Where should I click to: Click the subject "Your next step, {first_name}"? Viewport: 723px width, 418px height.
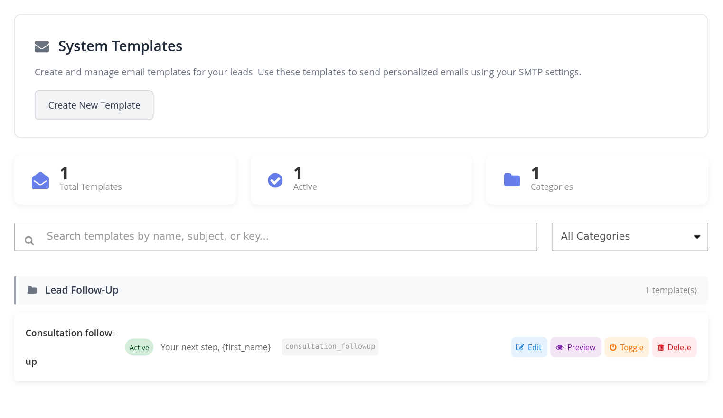[x=216, y=347]
